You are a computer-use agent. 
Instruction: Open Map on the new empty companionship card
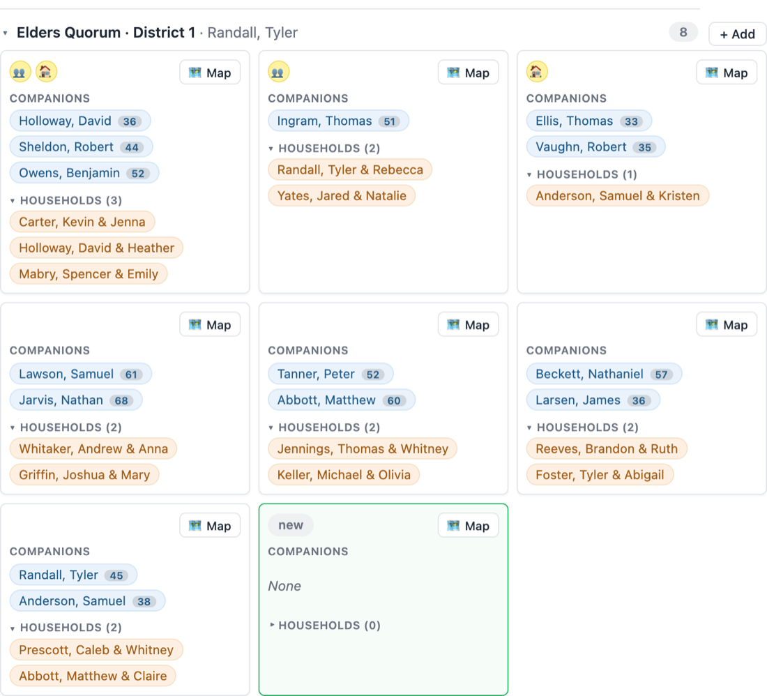[468, 525]
